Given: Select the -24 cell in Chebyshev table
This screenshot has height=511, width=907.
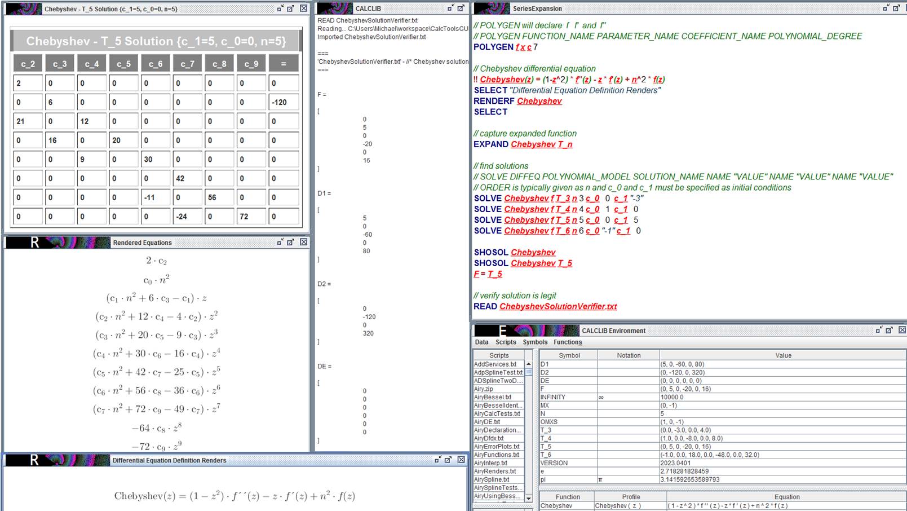Looking at the screenshot, I should tap(188, 217).
